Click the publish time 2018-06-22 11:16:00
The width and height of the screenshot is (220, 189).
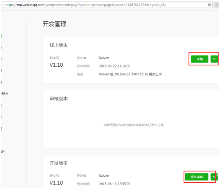[115, 66]
